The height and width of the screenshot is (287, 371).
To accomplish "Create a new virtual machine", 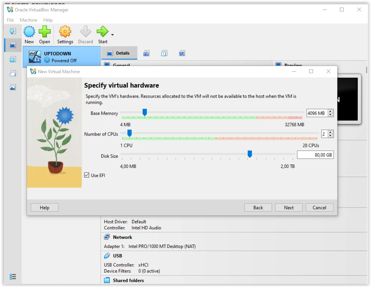I will tap(29, 34).
